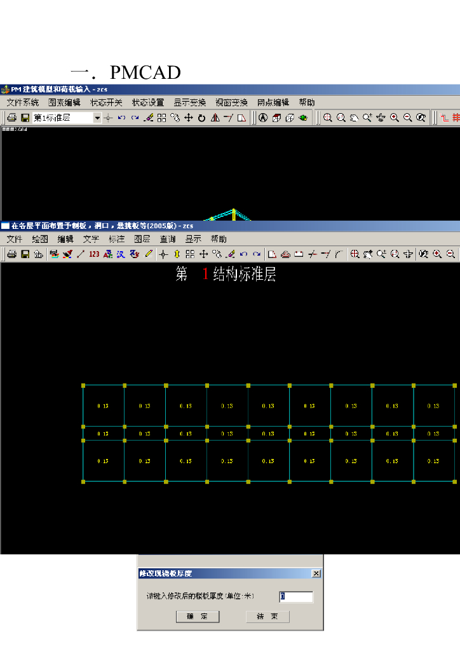Click the mirror triangle icon in PM toolbar
The height and width of the screenshot is (651, 460).
[x=215, y=118]
